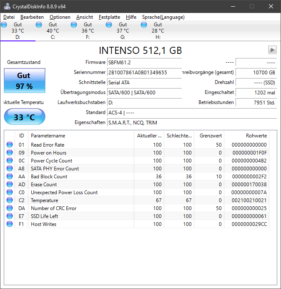Screen dimensions: 281x289
Task: Click the Gut 97 % health status button
Action: (25, 81)
